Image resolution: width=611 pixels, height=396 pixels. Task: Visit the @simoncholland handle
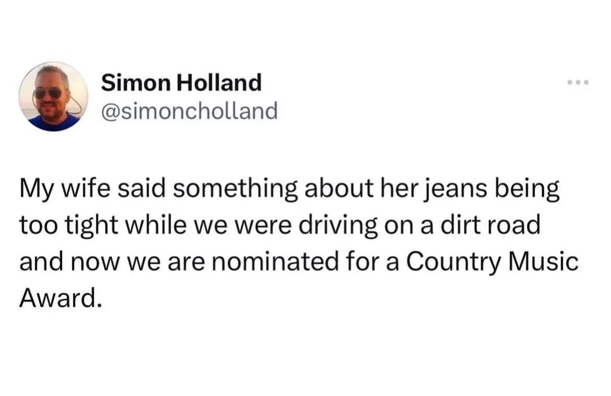tap(190, 111)
